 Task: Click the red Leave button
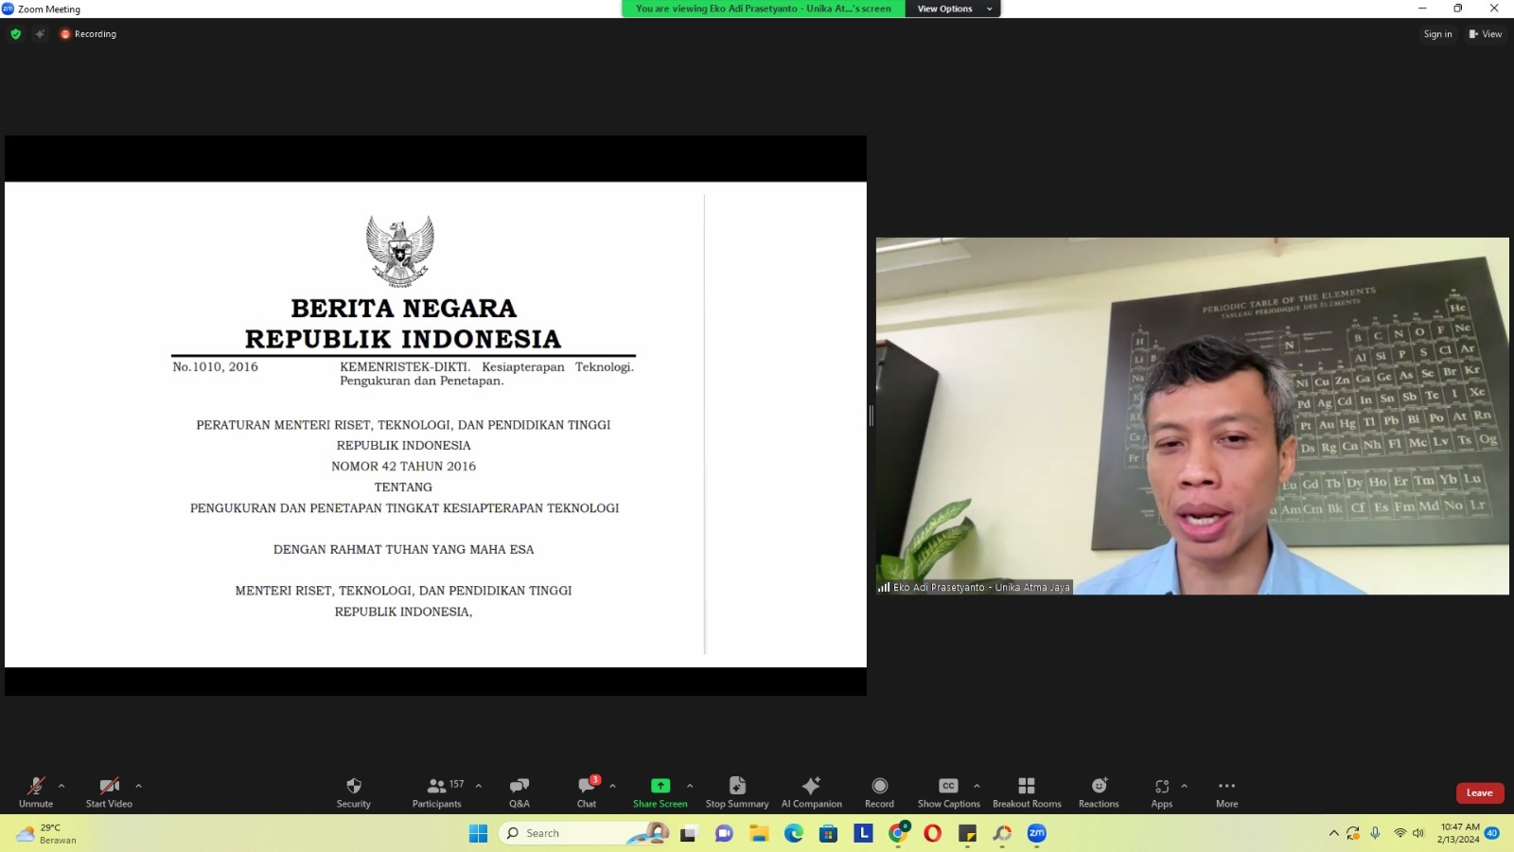point(1480,792)
